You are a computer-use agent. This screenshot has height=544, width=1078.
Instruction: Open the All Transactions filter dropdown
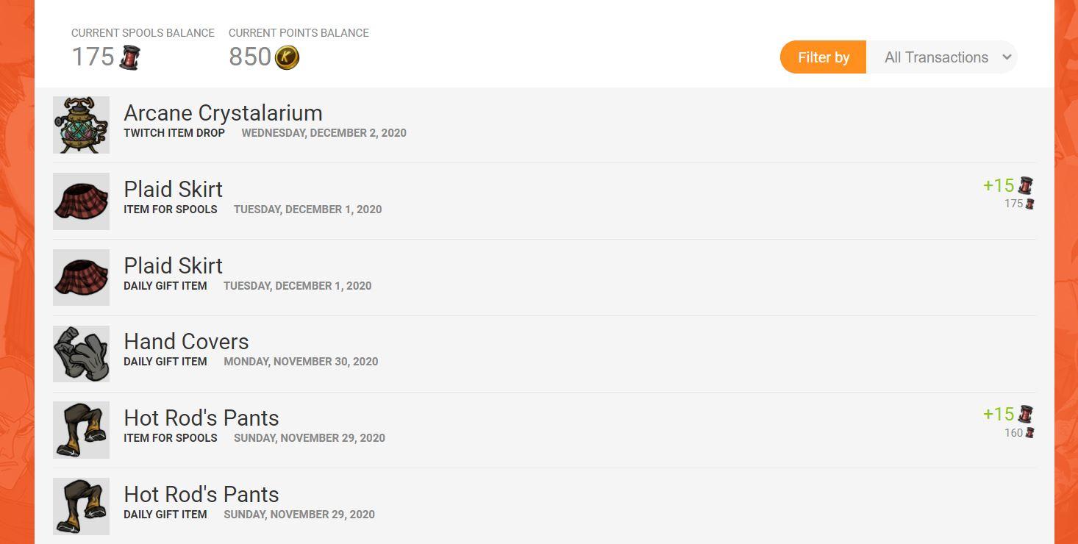coord(942,57)
